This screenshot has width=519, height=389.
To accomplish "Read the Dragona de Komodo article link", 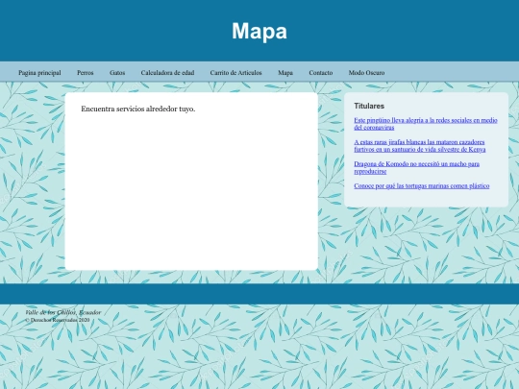I will click(x=416, y=167).
